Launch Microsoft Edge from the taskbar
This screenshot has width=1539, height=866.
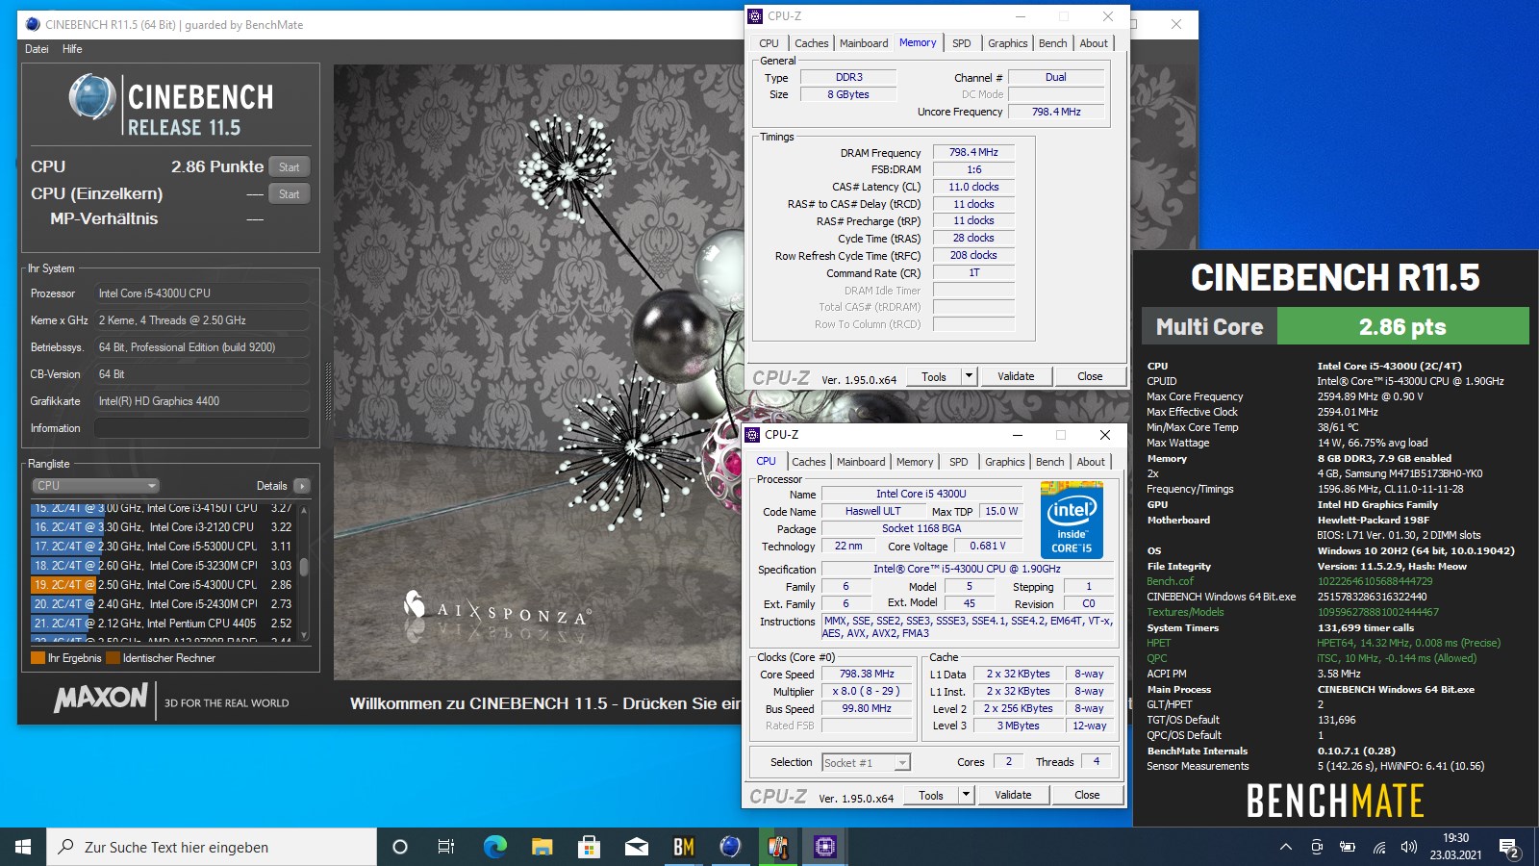tap(494, 847)
